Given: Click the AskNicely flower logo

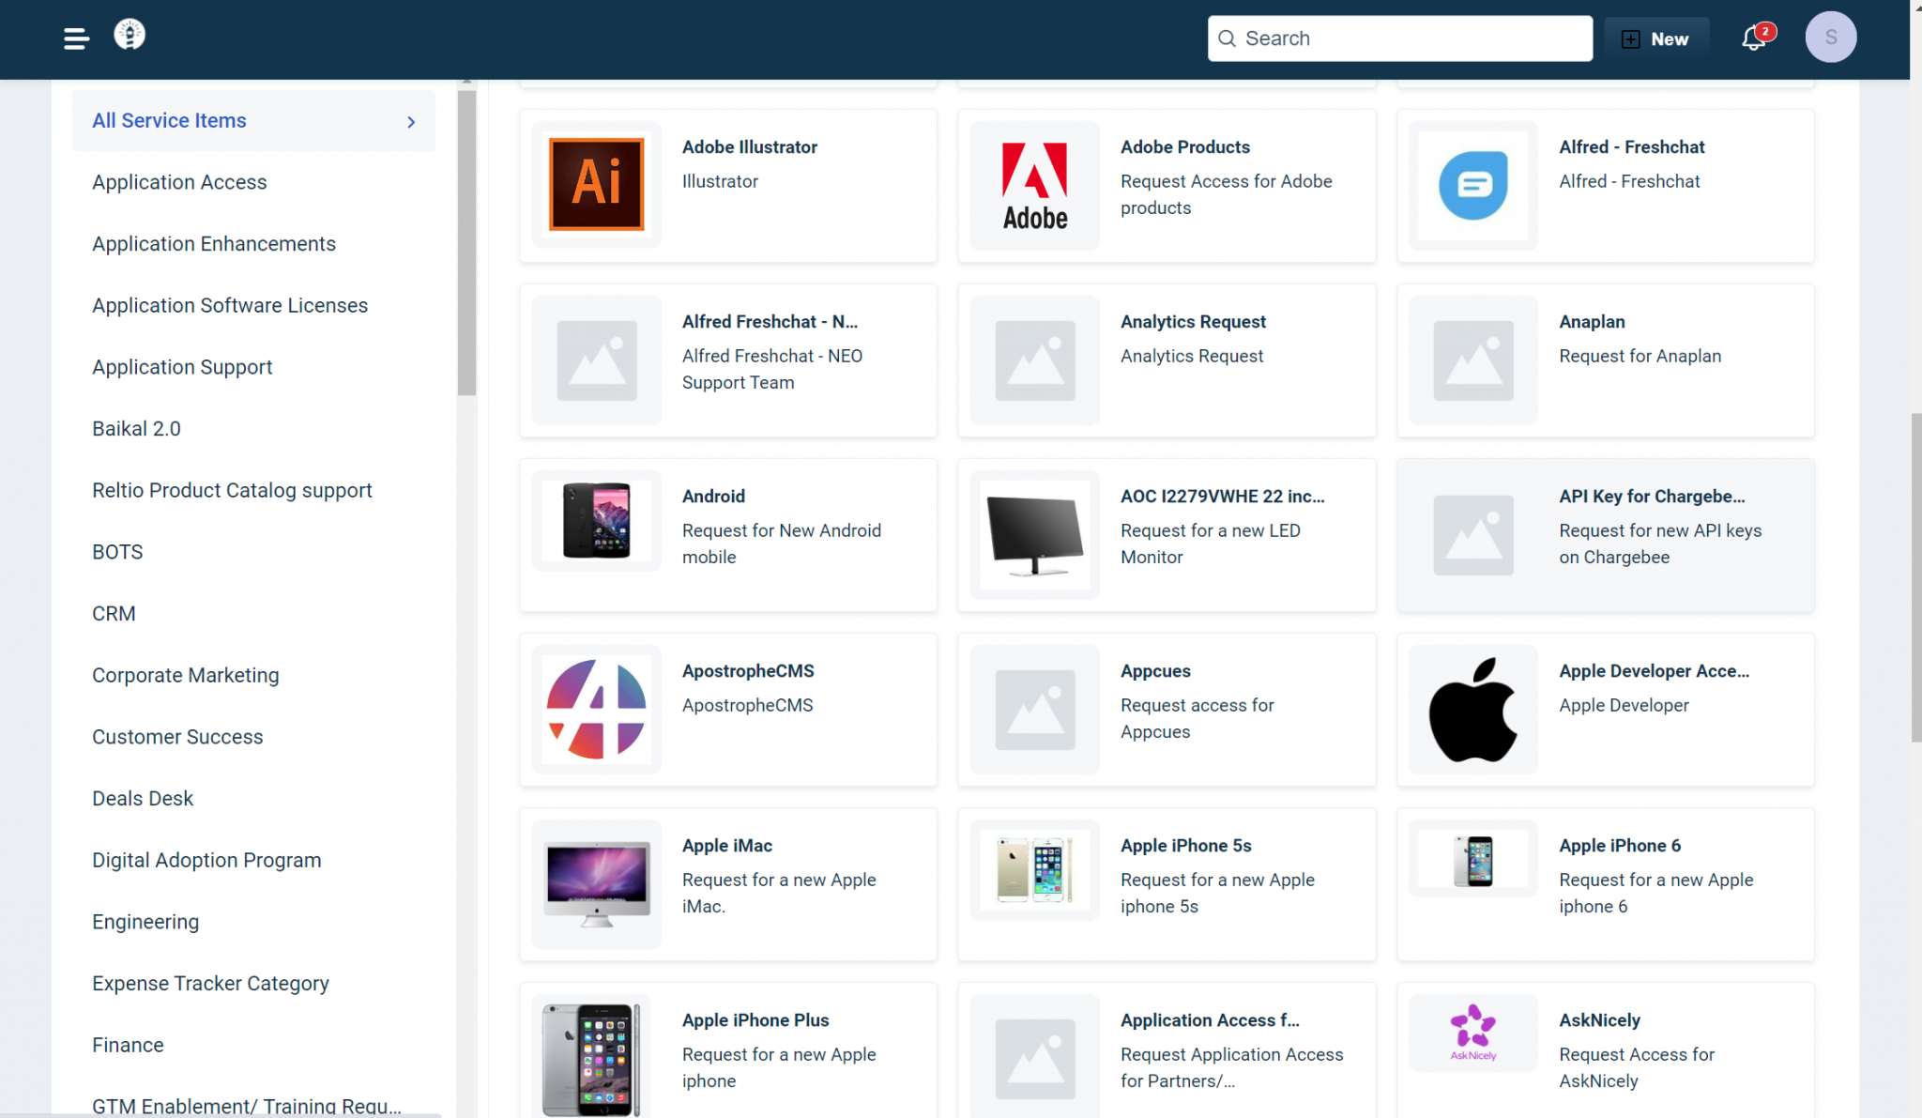Looking at the screenshot, I should 1472,1033.
